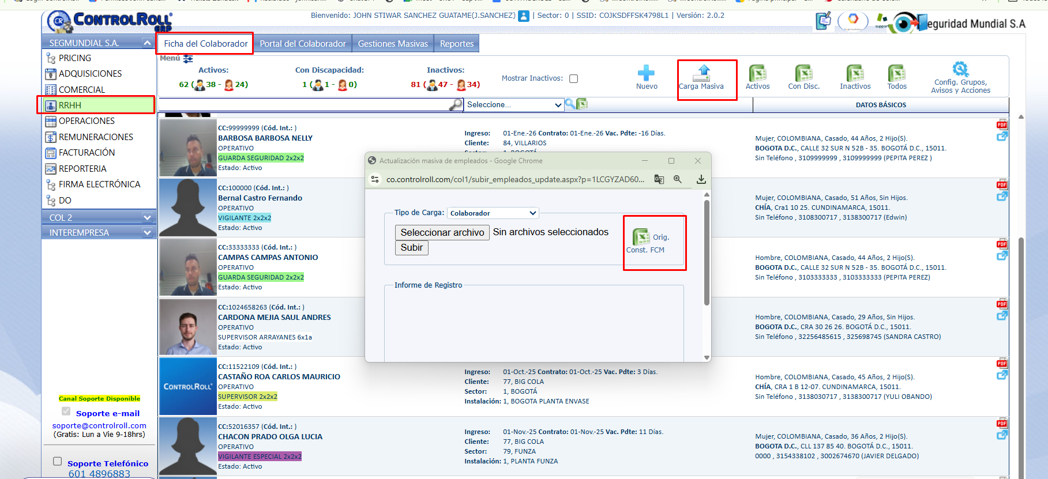This screenshot has height=479, width=1048.
Task: Export Con Disc. list to Excel
Action: 803,73
